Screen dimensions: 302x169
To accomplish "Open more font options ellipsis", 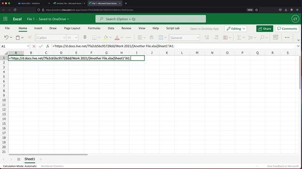I will (x=128, y=38).
